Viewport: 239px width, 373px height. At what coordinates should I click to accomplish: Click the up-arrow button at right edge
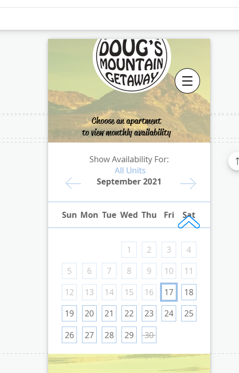234,161
